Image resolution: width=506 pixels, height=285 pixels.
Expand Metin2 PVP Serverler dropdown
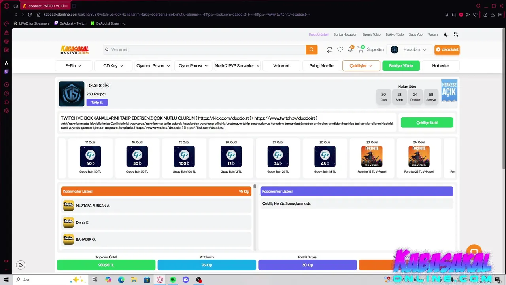237,66
